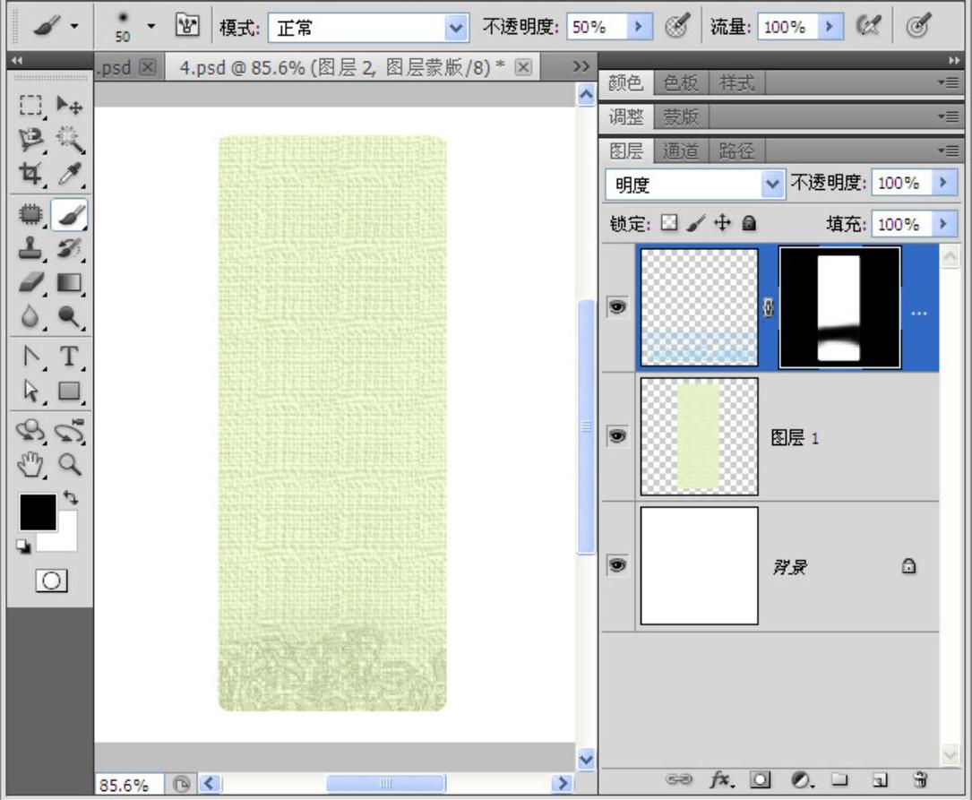Screen dimensions: 972x800
Task: Expand the 填充 fill slider arrow
Action: (x=942, y=224)
